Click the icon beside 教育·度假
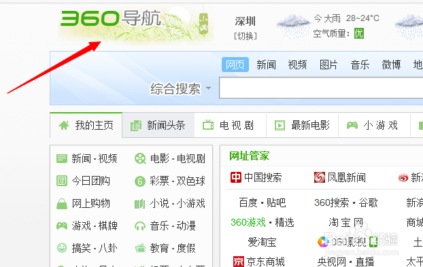 (x=140, y=248)
